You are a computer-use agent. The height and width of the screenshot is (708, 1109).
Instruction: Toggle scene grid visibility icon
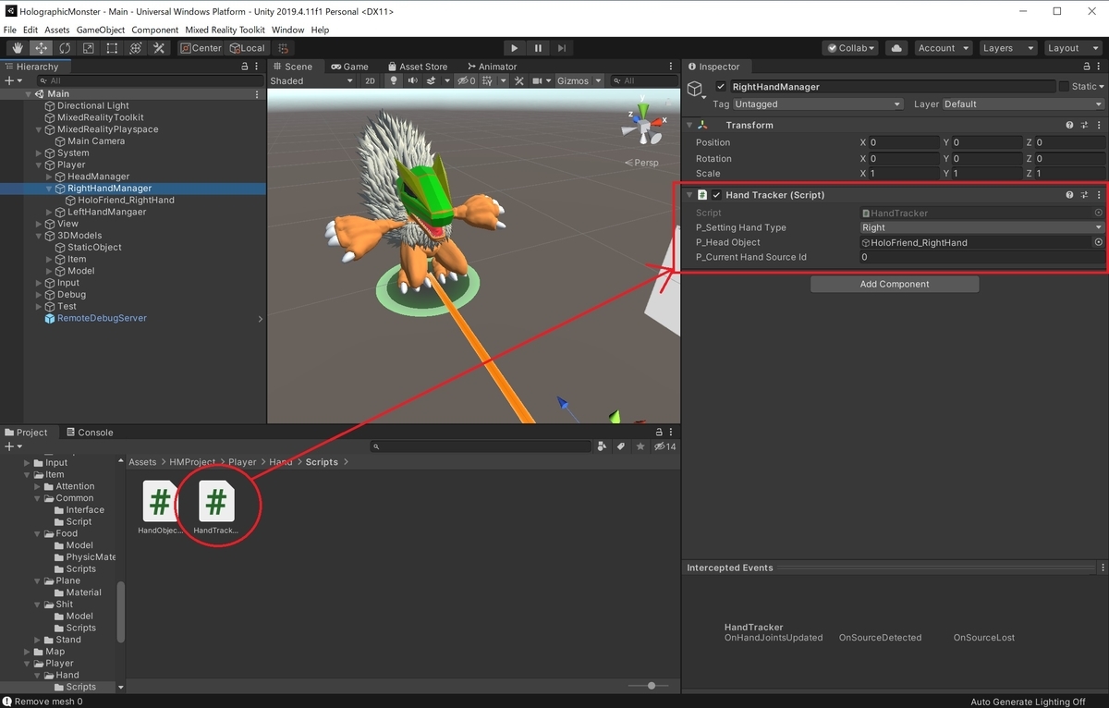click(x=487, y=80)
